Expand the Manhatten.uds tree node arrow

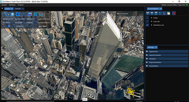click(151, 25)
